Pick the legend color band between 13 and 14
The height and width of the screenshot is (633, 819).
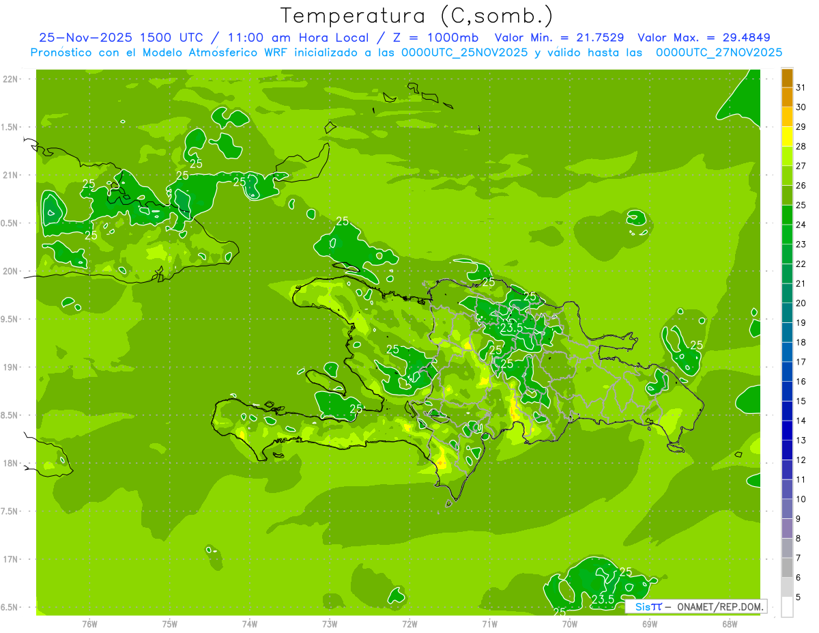click(x=787, y=431)
